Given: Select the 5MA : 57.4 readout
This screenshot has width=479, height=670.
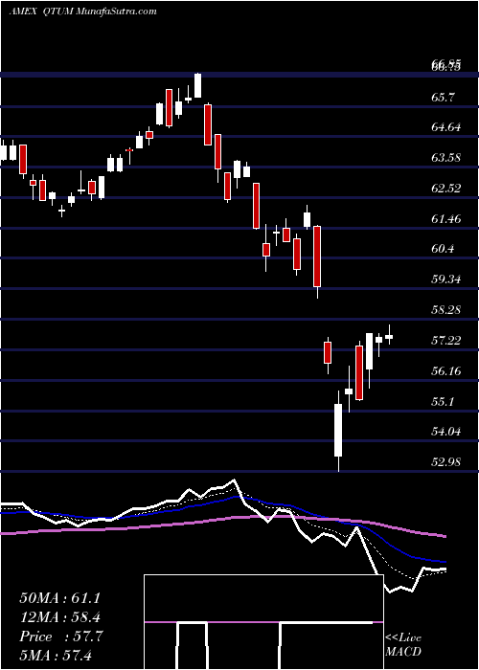Looking at the screenshot, I should click(x=56, y=655).
